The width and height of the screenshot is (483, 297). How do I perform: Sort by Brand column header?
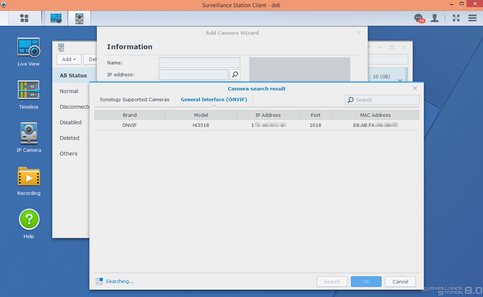[x=129, y=115]
